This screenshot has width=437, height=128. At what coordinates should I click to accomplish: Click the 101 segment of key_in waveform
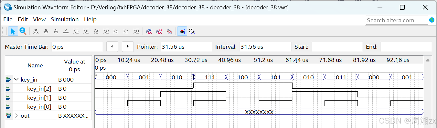pos(275,77)
